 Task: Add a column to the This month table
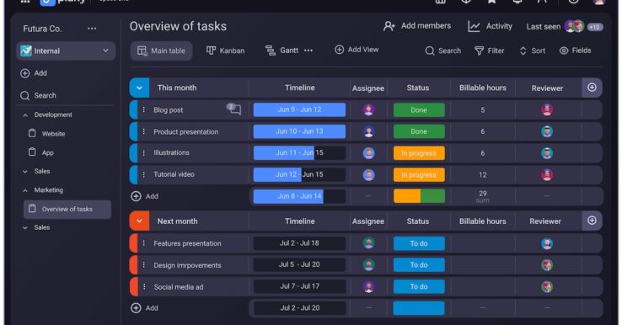click(592, 88)
